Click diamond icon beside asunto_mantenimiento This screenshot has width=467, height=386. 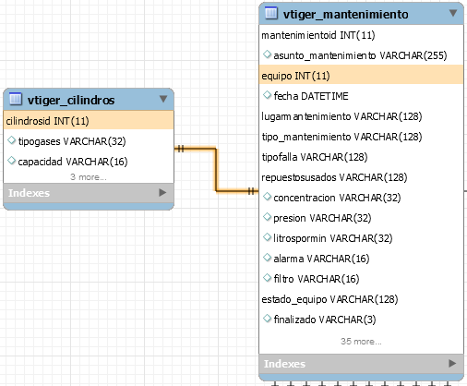click(267, 54)
